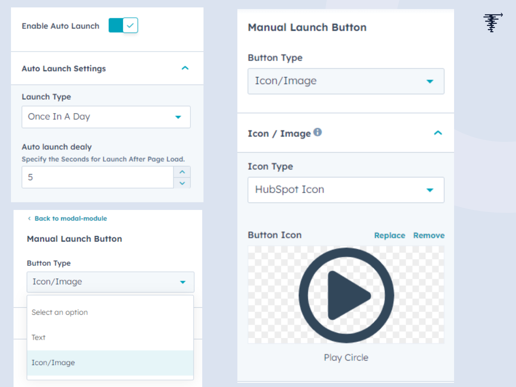Decrease the auto launch delay value
The height and width of the screenshot is (387, 516).
pyautogui.click(x=182, y=183)
